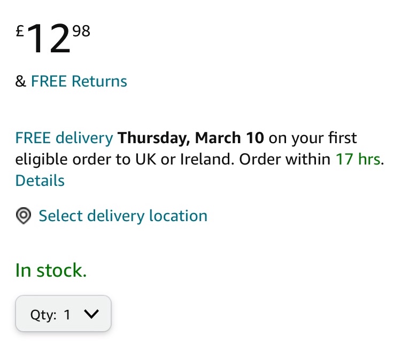The height and width of the screenshot is (344, 401).
Task: Open the Qty dropdown
Action: point(64,314)
